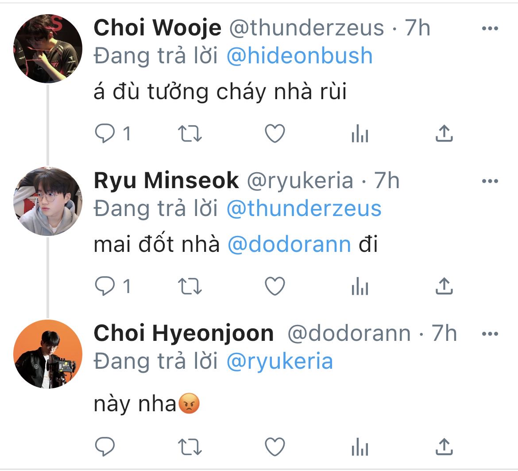Share Choi Wooje's tweet
518x471 pixels.
444,134
